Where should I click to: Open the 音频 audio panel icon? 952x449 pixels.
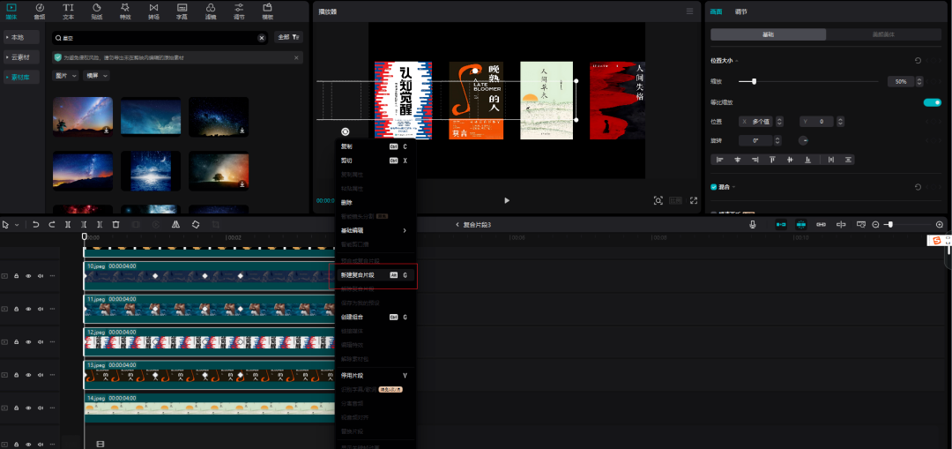40,11
